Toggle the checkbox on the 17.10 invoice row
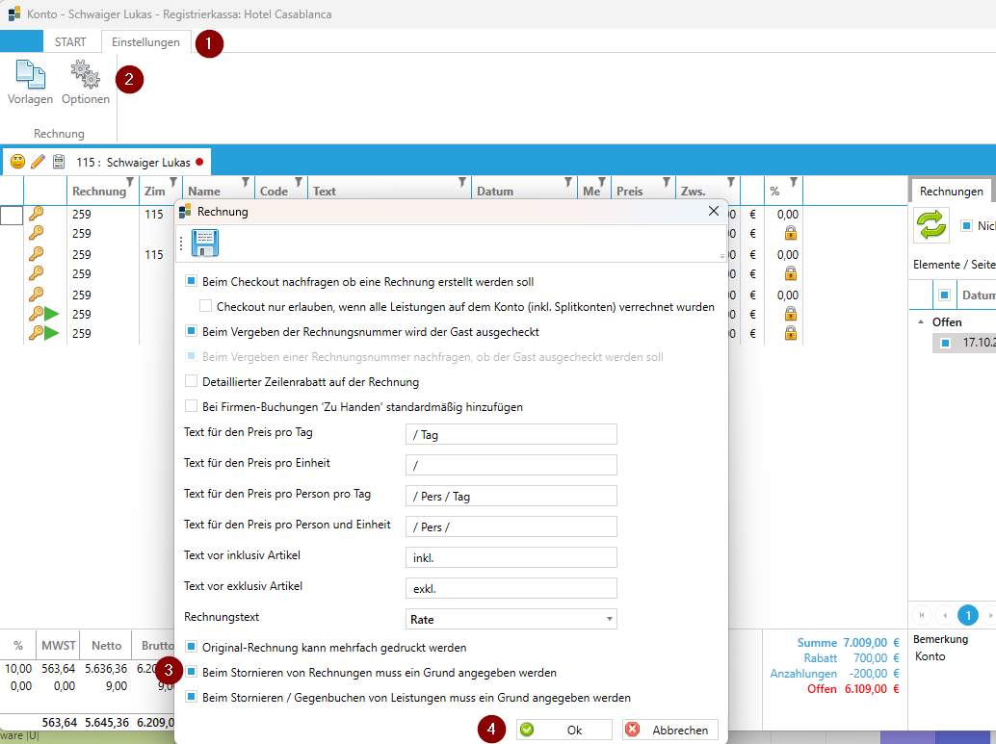This screenshot has height=744, width=996. [945, 343]
